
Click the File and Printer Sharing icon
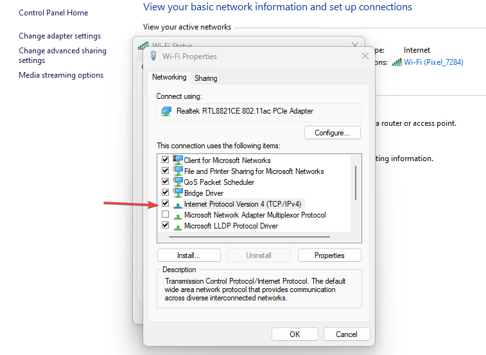click(178, 171)
